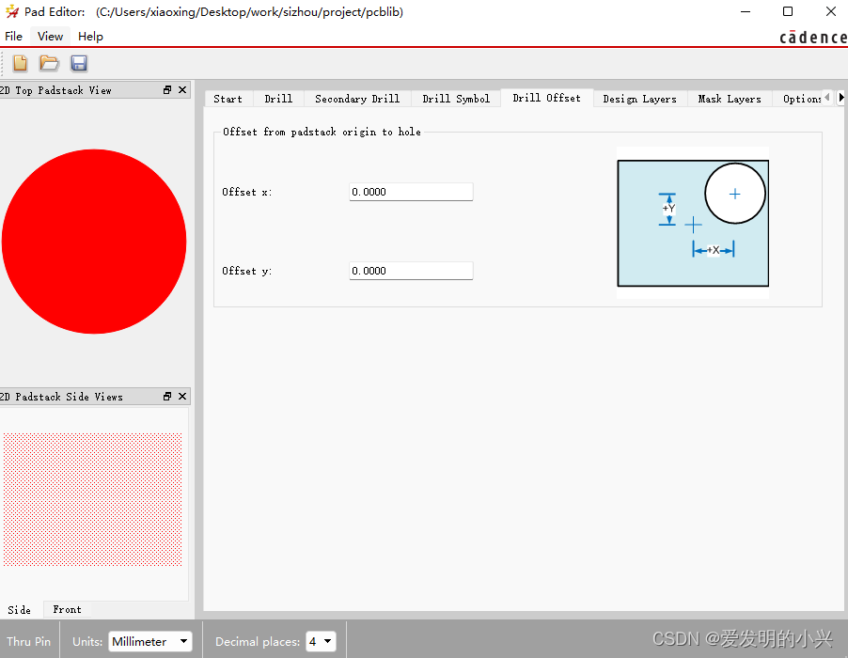Screen dimensions: 848x658
Task: Open the File menu
Action: (x=13, y=37)
